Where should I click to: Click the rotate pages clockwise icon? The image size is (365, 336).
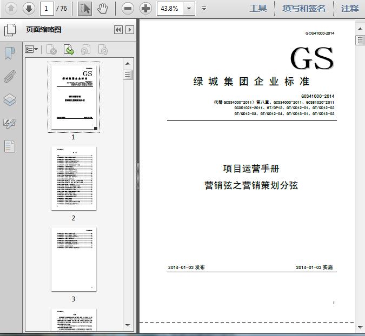(x=103, y=49)
